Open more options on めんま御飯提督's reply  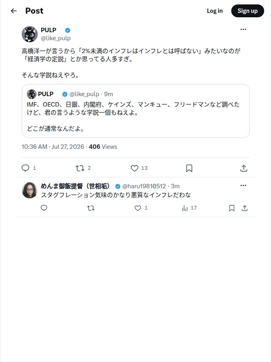tap(243, 185)
